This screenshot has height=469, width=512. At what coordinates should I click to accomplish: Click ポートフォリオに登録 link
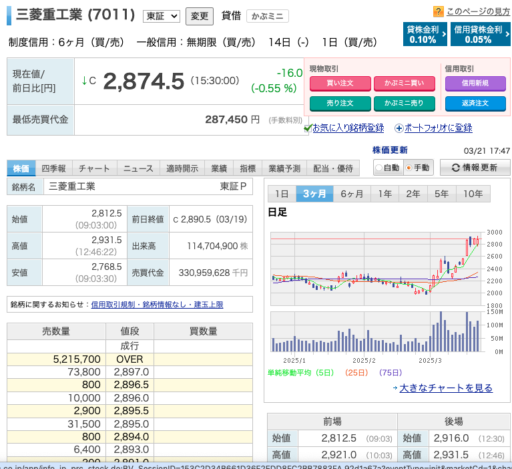438,128
